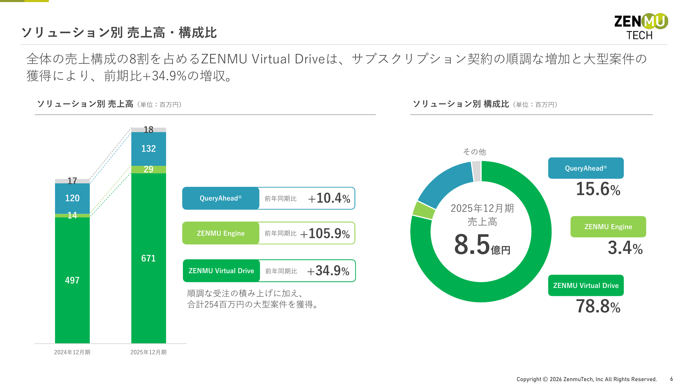Click the 120 blue bar segment
The height and width of the screenshot is (387, 688).
point(72,198)
